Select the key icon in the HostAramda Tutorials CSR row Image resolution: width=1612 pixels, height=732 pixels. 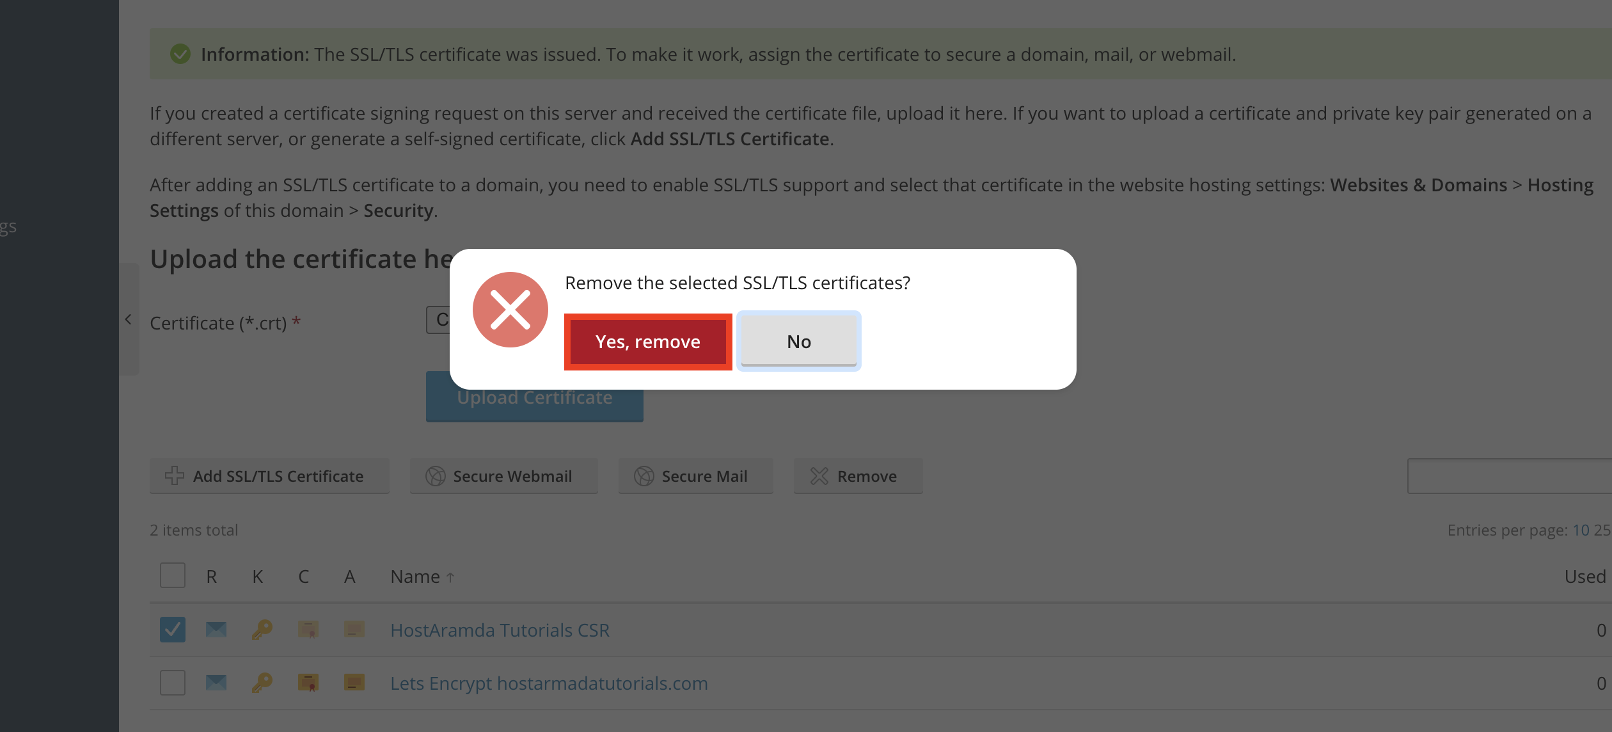click(262, 630)
